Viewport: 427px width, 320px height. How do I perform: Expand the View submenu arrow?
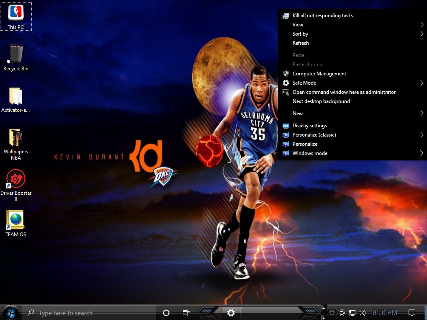pyautogui.click(x=422, y=25)
